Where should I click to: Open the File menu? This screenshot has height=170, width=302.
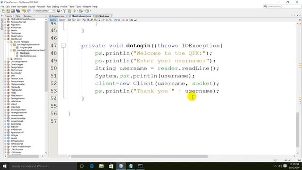tap(2, 7)
